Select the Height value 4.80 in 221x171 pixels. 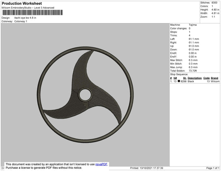point(215,10)
